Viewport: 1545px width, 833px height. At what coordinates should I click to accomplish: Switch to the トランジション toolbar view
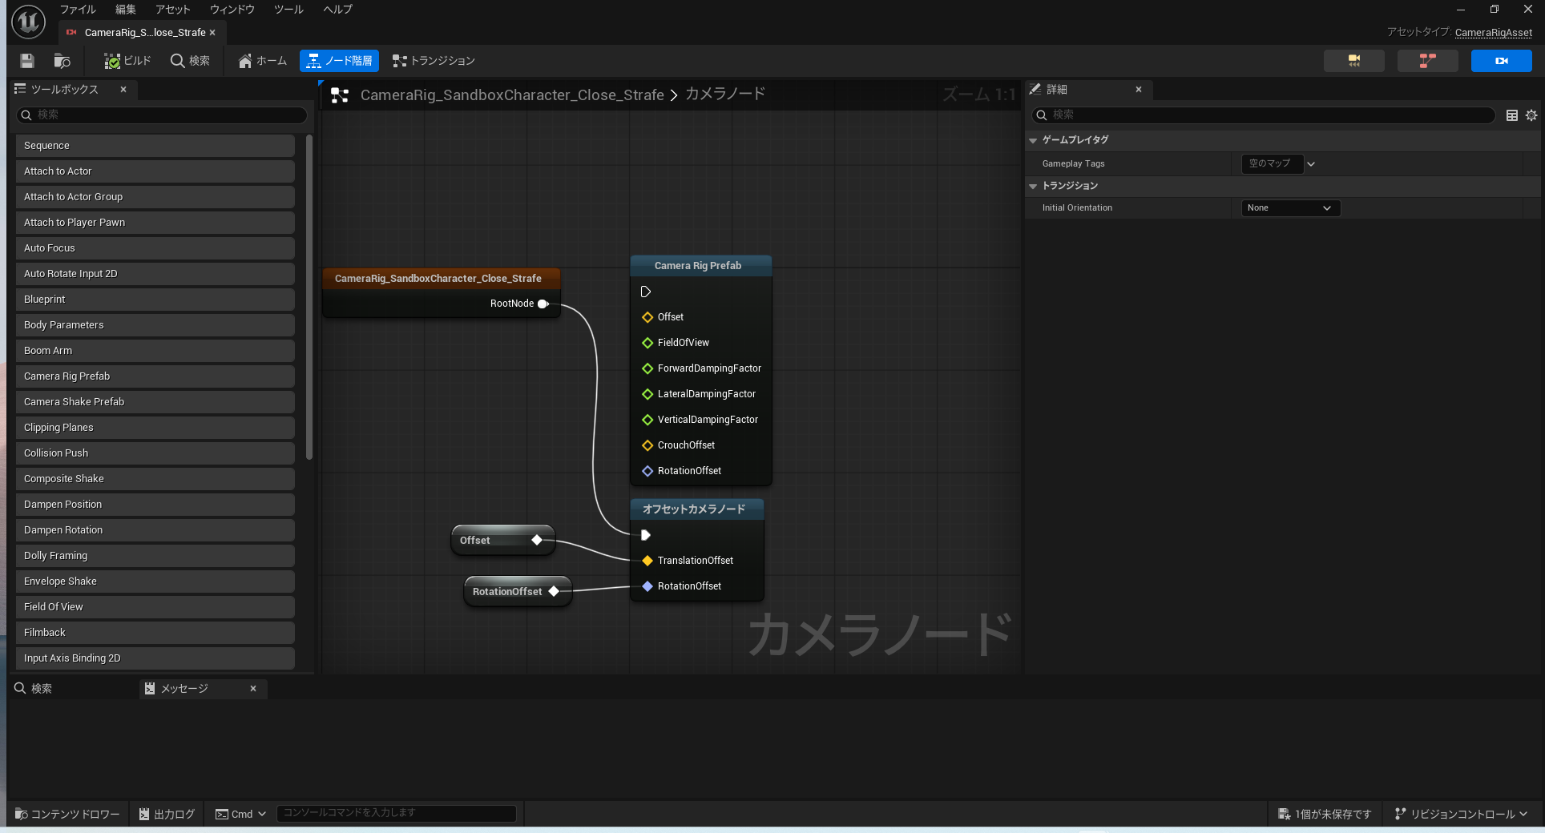434,61
